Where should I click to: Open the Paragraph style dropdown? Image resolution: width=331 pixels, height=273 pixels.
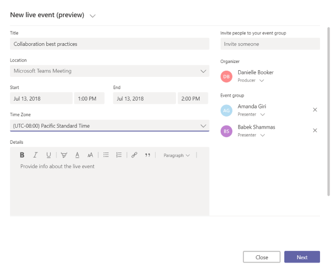(176, 155)
